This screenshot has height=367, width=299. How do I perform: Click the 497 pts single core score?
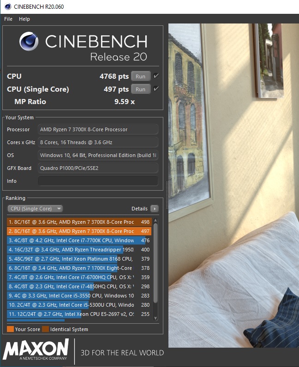click(116, 89)
